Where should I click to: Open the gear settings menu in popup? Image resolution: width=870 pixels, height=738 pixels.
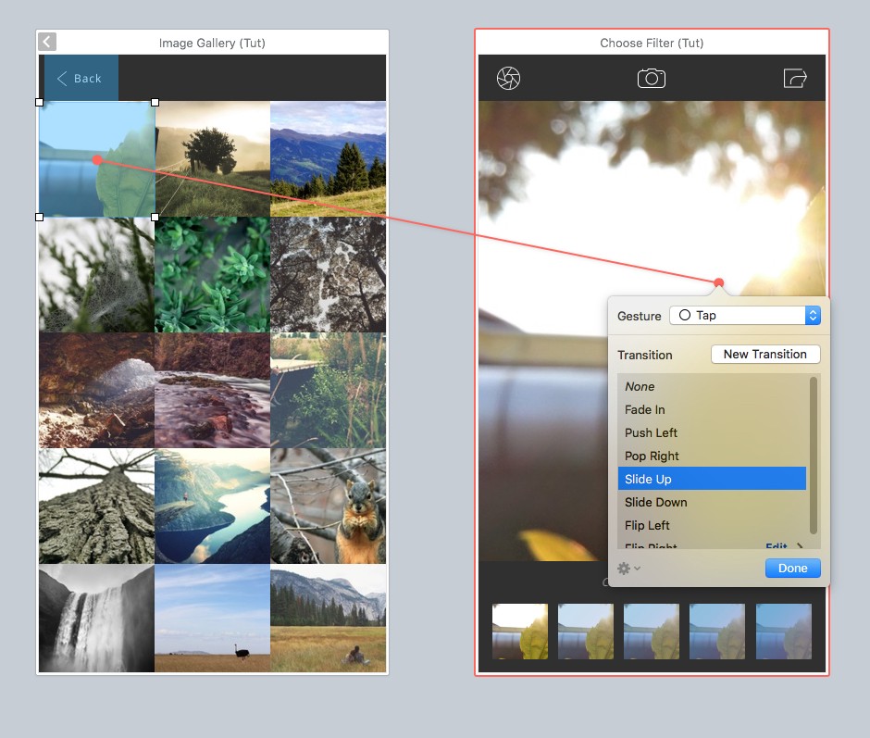click(x=628, y=569)
